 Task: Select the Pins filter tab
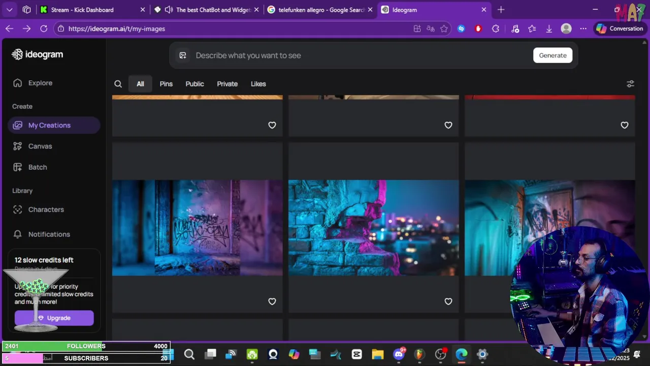click(x=166, y=84)
